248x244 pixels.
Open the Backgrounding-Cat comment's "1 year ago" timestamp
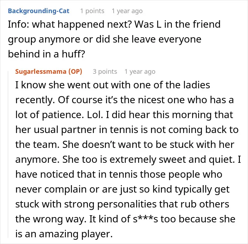point(127,11)
